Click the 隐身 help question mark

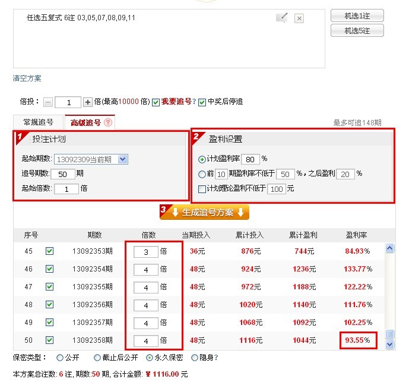point(216,358)
